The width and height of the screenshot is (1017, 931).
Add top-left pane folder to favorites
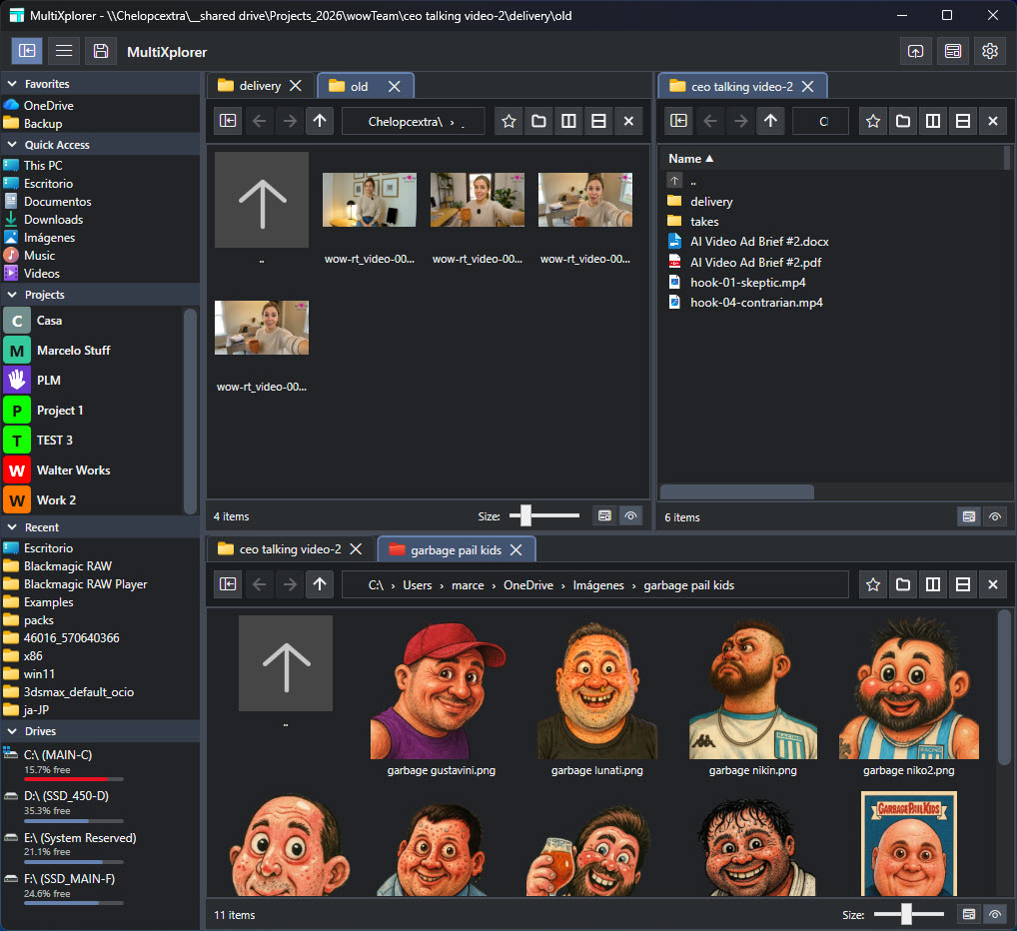coord(509,121)
